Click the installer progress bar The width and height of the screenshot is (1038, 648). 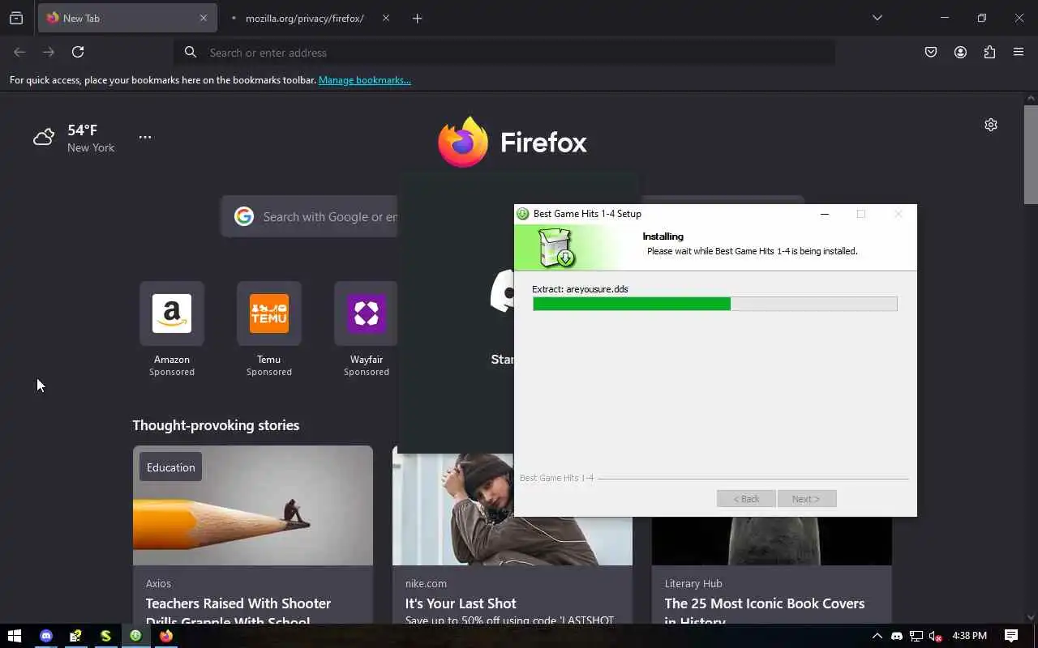(715, 304)
